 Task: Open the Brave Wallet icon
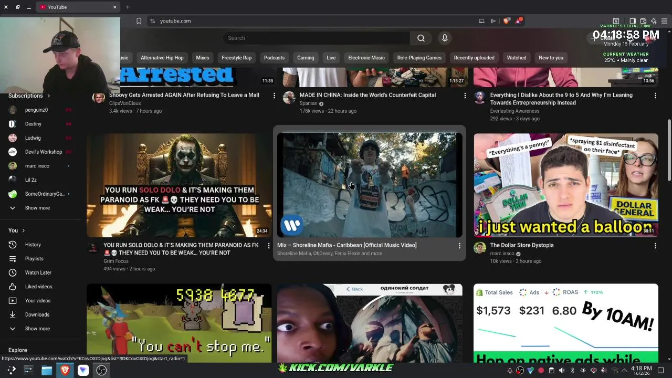[x=643, y=21]
